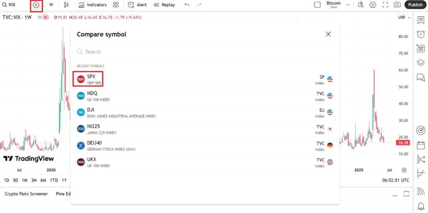The image size is (428, 213).
Task: Open the Crypto Pairs Screener tab
Action: tap(26, 194)
